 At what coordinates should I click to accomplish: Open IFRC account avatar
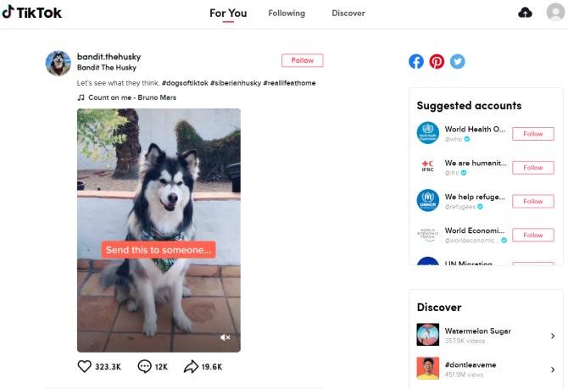(x=427, y=167)
